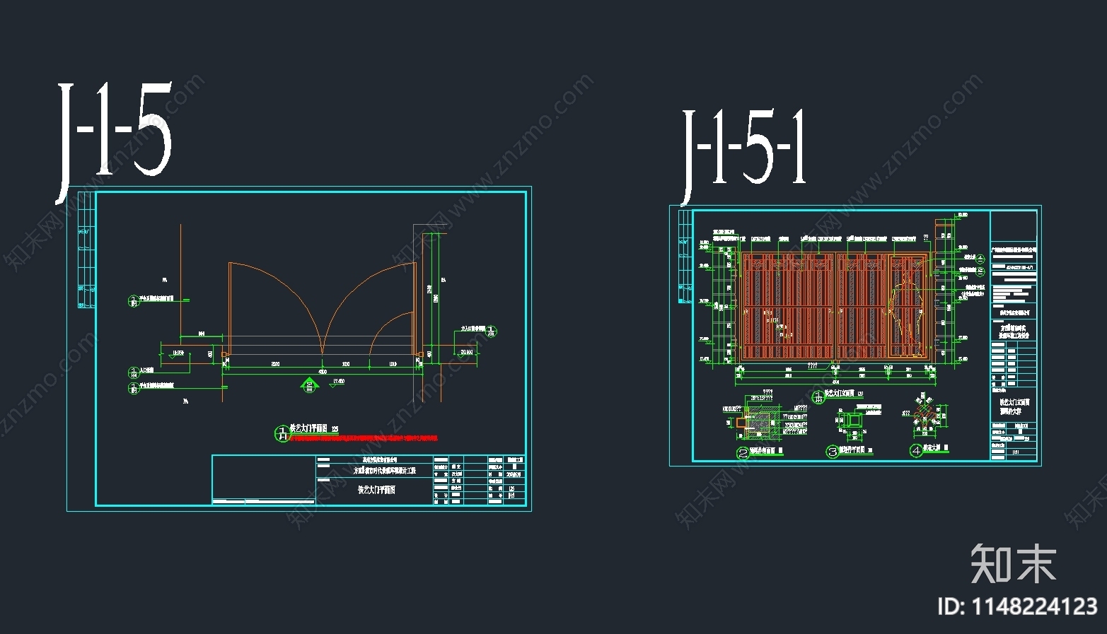Select the callout bubble at right of plan
The width and height of the screenshot is (1107, 634).
492,331
